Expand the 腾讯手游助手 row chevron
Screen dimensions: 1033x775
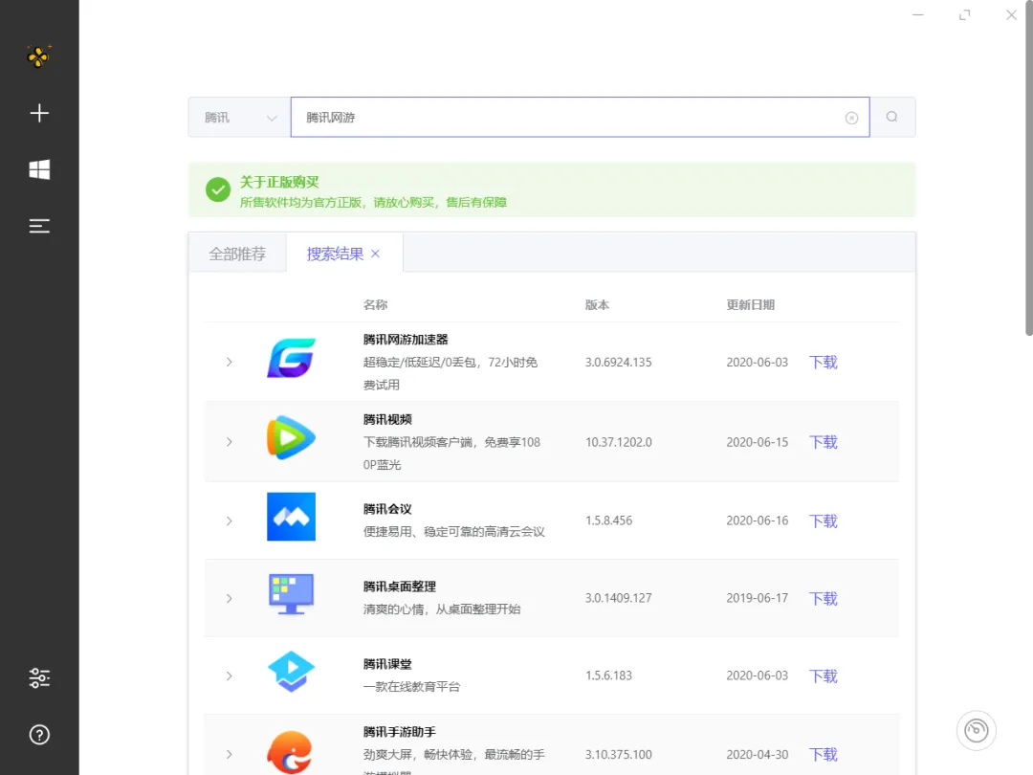pos(230,755)
